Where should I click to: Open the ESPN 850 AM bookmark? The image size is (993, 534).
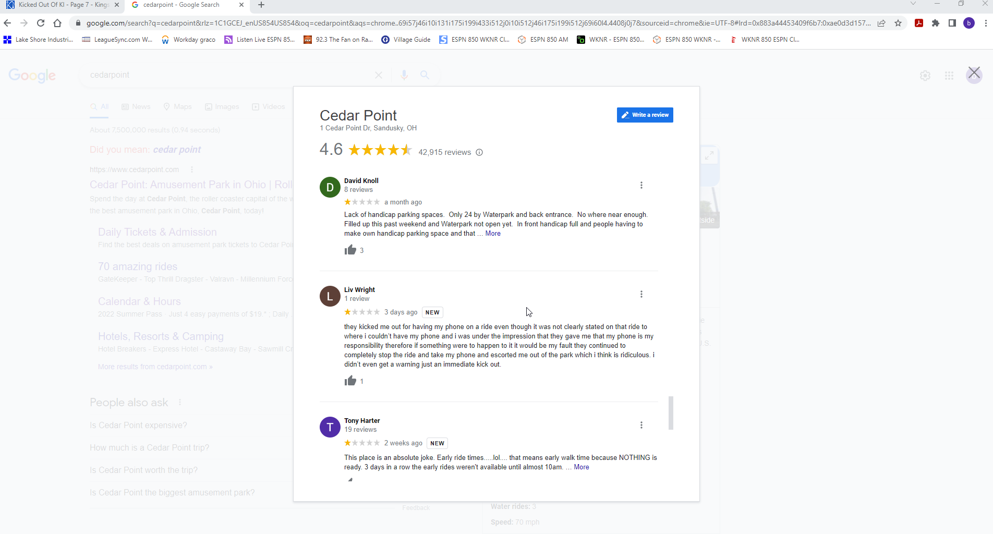point(543,40)
